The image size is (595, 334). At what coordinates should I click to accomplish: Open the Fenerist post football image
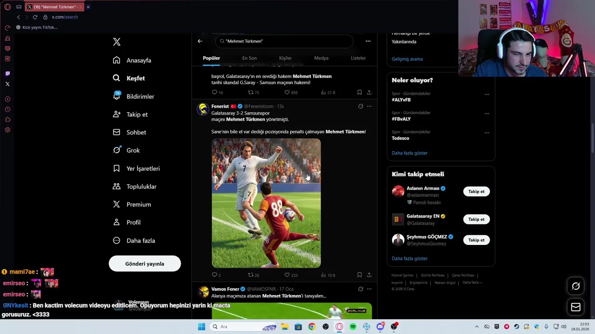[x=266, y=203]
